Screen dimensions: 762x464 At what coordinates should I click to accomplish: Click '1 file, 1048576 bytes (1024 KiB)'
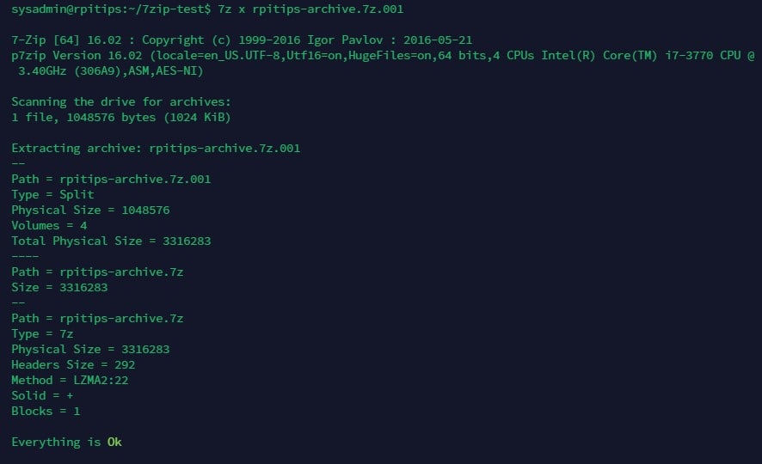[x=121, y=118]
